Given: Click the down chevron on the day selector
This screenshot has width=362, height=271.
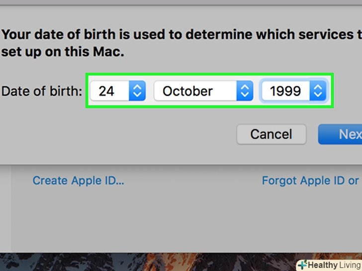Looking at the screenshot, I should 138,95.
